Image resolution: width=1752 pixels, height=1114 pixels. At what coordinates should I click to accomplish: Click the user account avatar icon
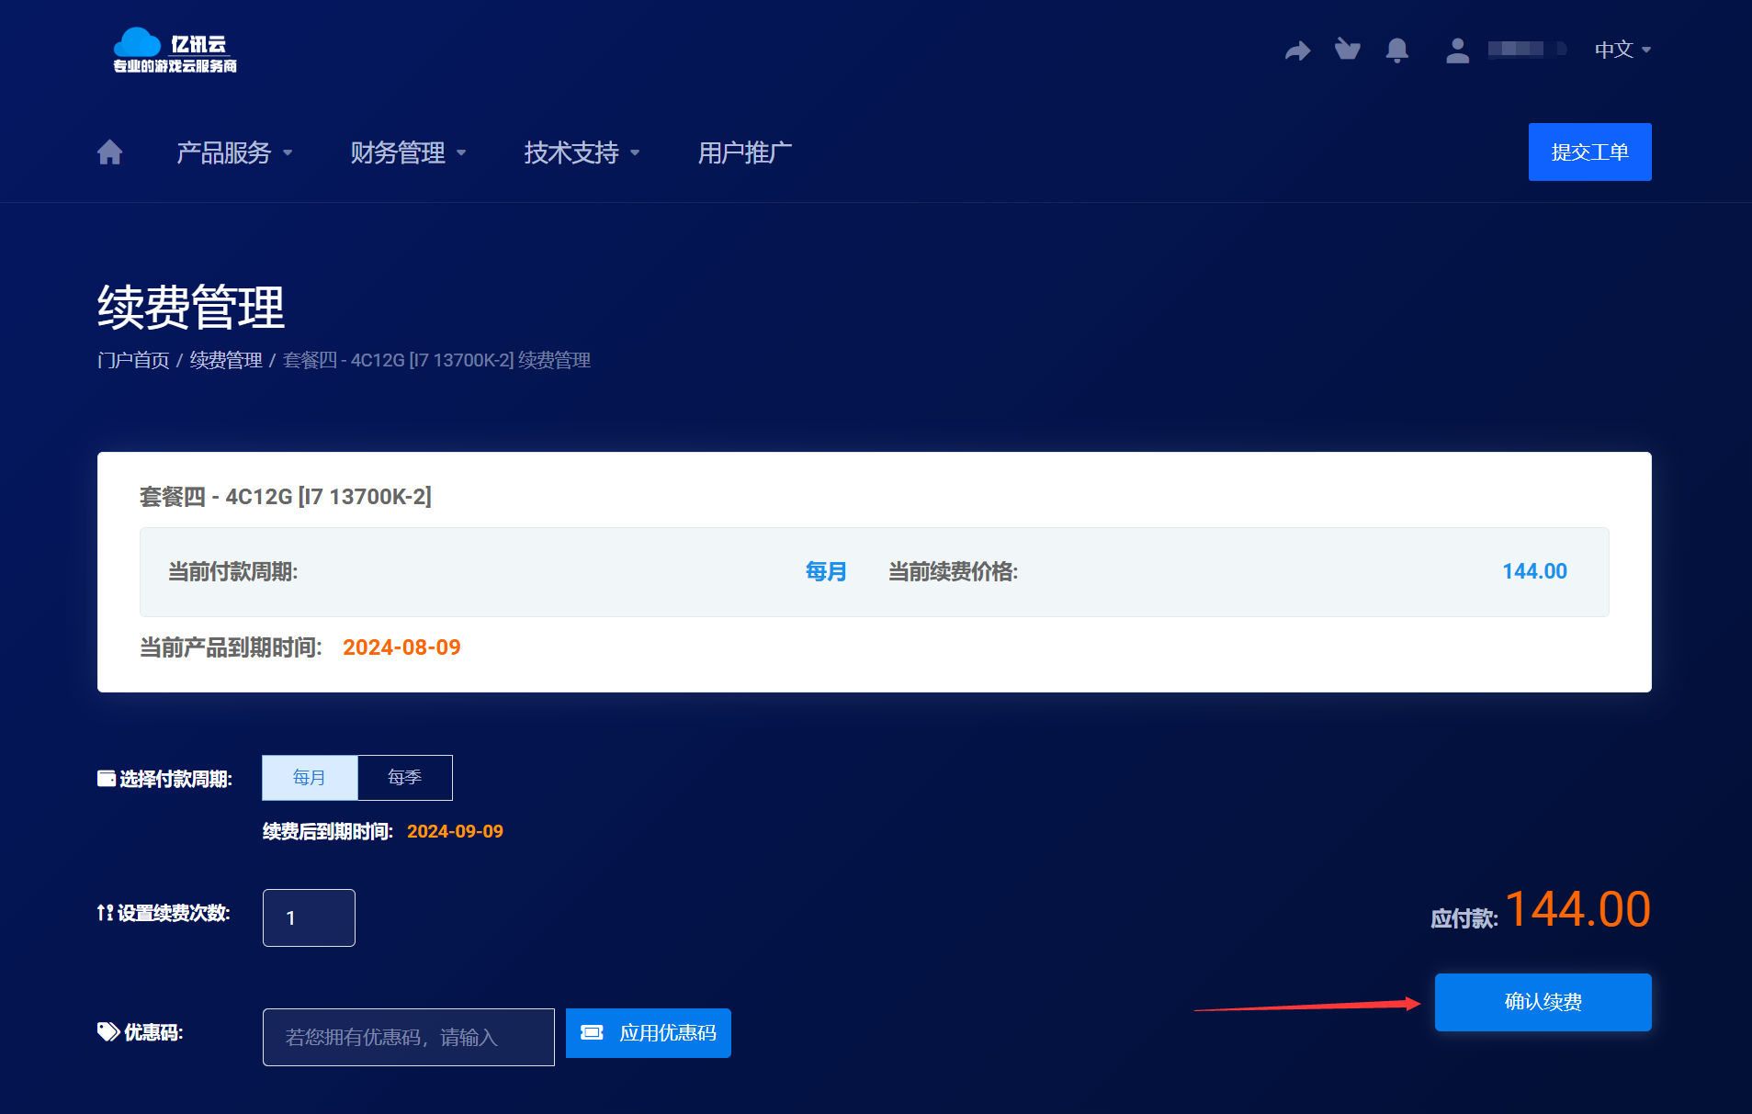click(x=1457, y=50)
